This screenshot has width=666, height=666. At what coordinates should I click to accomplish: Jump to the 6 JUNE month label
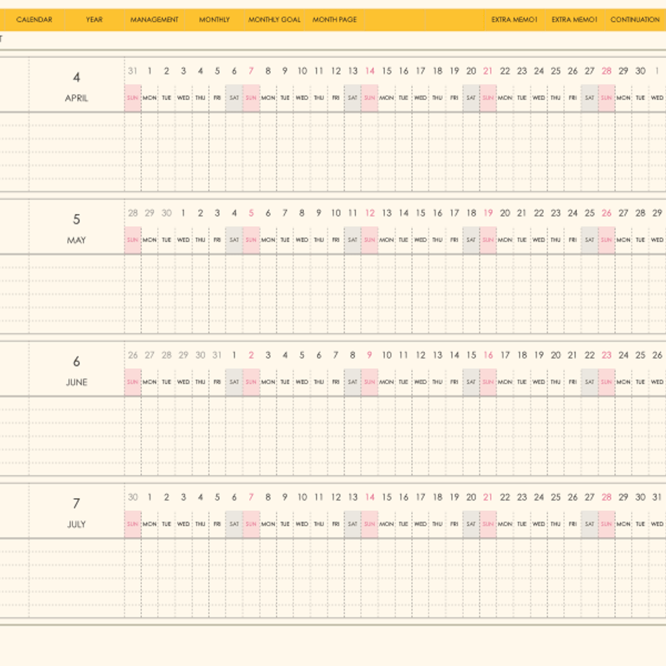click(77, 371)
